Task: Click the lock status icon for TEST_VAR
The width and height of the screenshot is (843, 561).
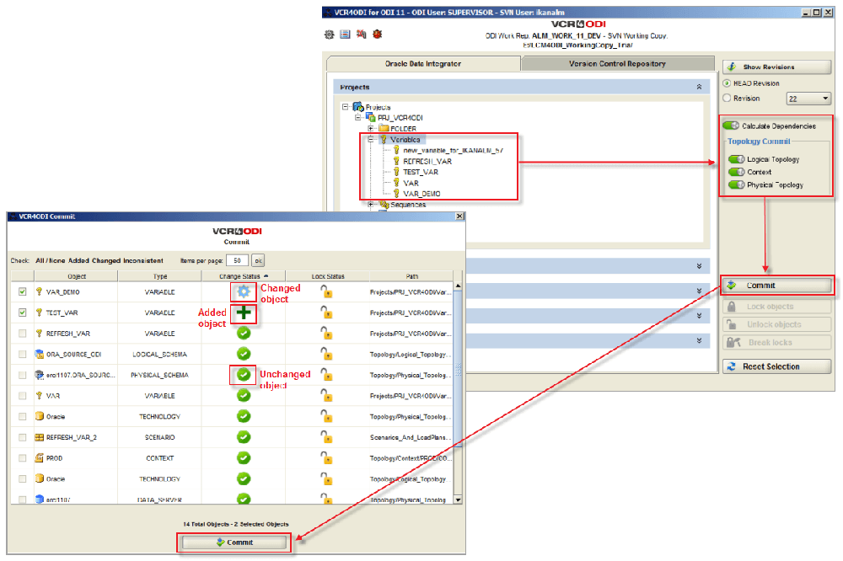Action: click(x=326, y=313)
